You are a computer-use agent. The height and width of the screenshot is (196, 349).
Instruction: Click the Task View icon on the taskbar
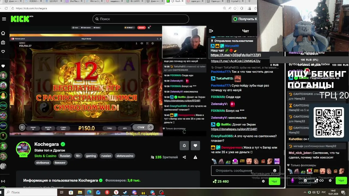(x=62, y=192)
